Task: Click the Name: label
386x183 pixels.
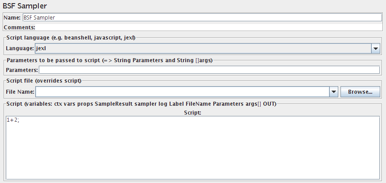Action: click(x=12, y=18)
